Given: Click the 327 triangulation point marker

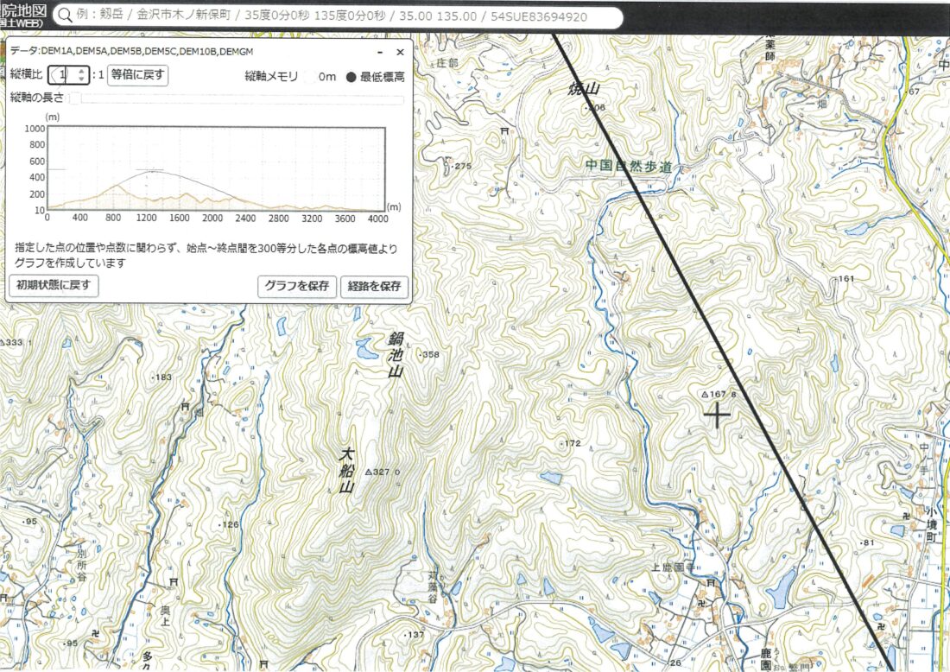Looking at the screenshot, I should click(369, 472).
